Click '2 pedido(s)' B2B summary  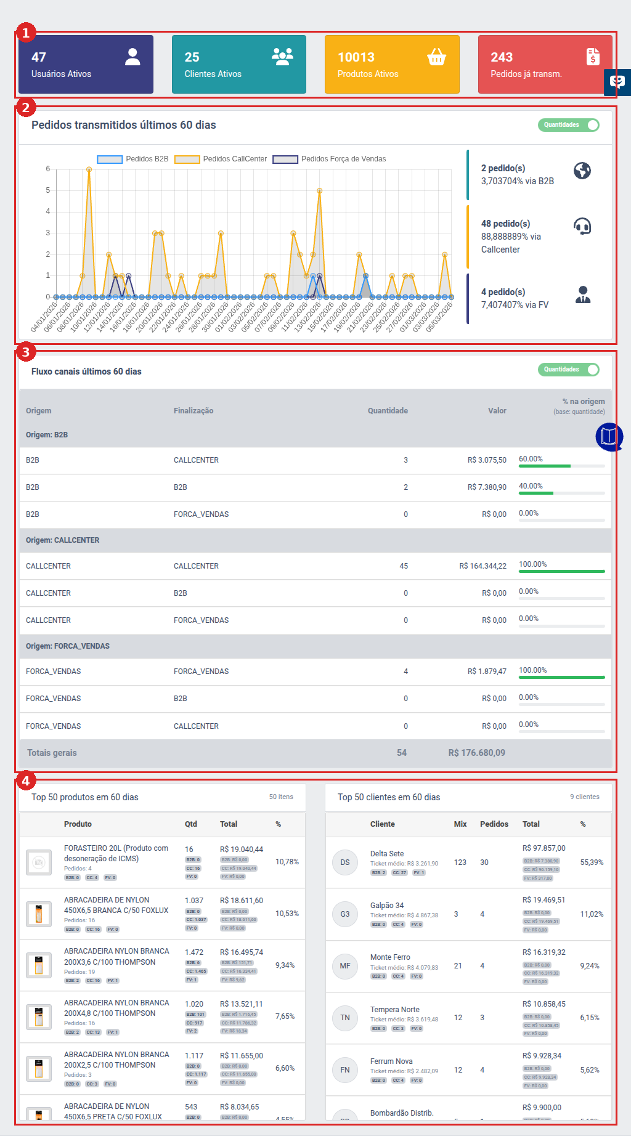[503, 168]
